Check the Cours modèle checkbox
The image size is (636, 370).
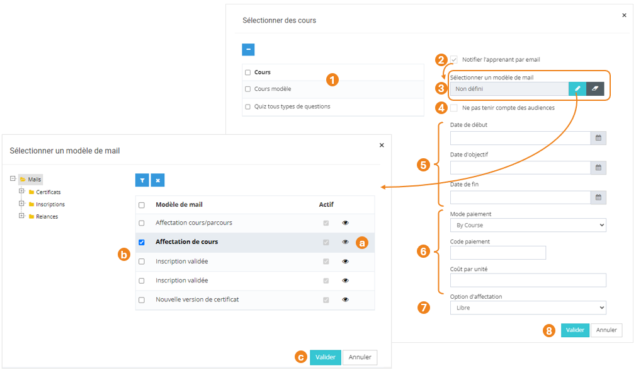[x=247, y=90]
